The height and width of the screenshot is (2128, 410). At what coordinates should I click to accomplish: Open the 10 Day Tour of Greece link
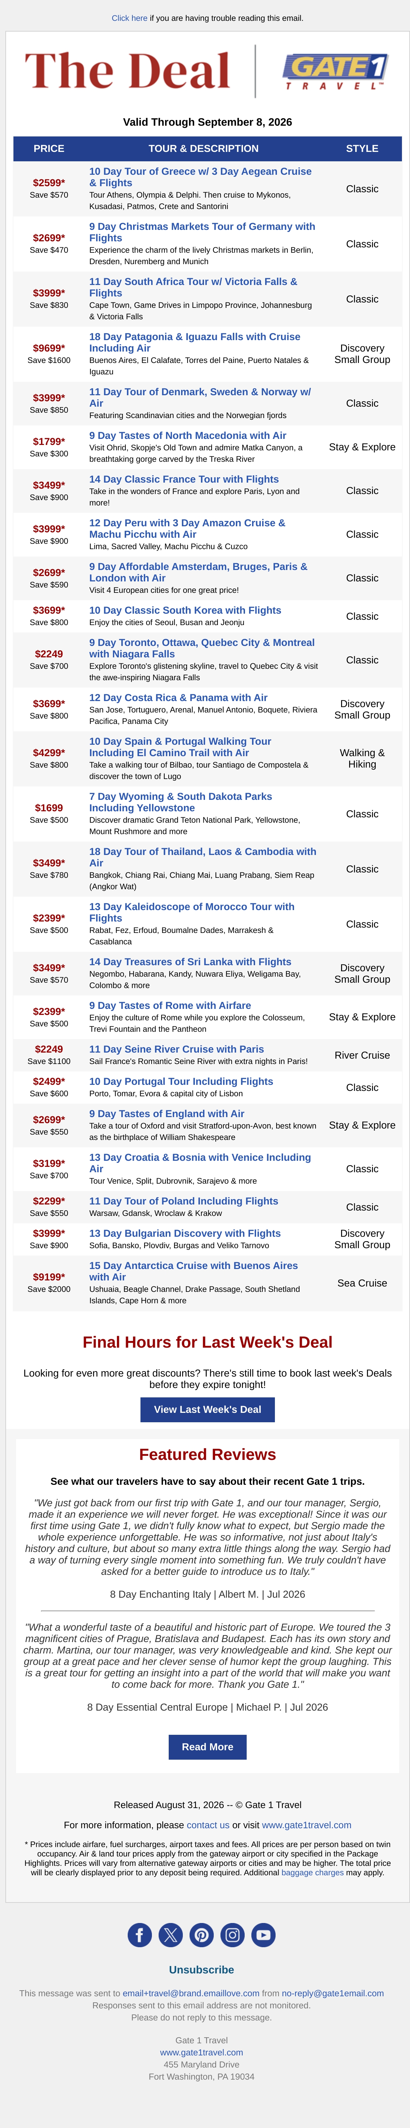[x=200, y=177]
